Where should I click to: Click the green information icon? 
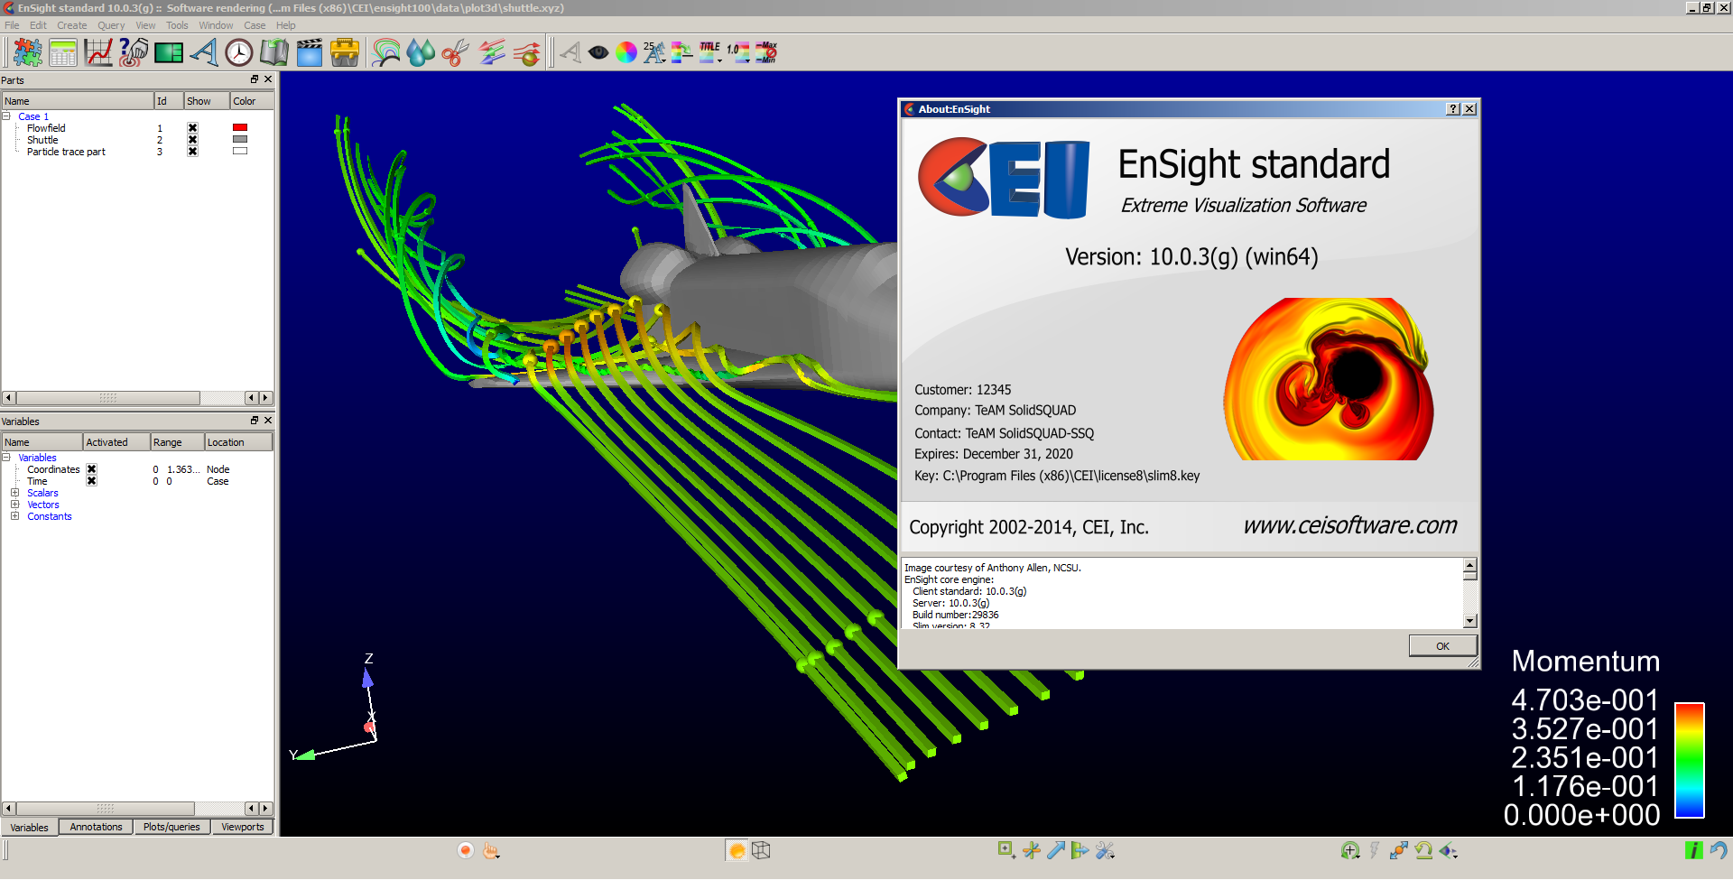(1694, 850)
